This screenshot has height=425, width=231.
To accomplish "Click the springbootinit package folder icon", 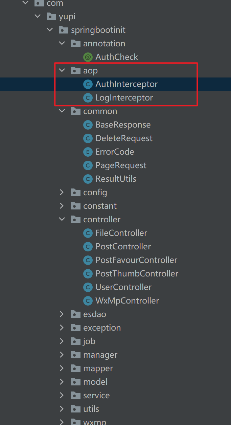I will click(x=63, y=30).
